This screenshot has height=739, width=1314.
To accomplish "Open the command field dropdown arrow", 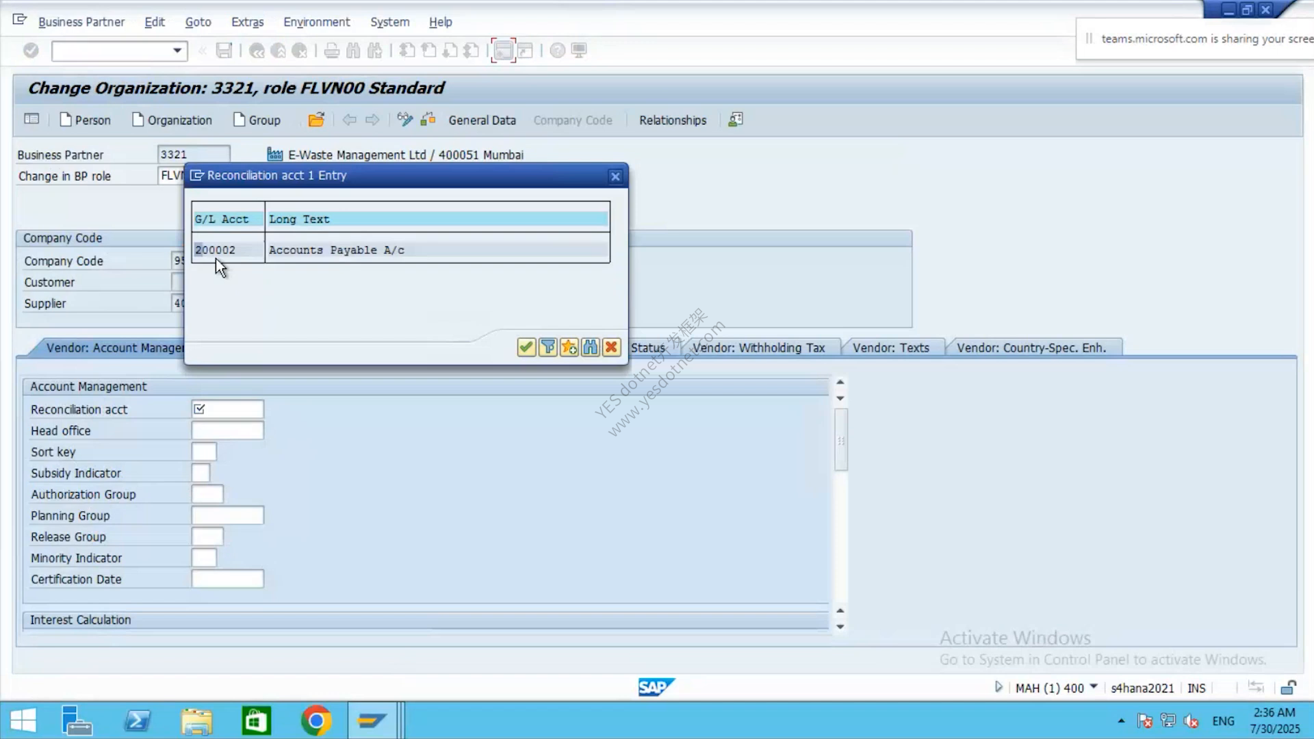I will pyautogui.click(x=177, y=51).
